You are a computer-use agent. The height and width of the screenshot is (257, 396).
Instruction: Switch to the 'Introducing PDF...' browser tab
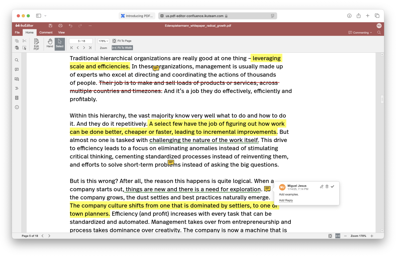click(x=137, y=16)
